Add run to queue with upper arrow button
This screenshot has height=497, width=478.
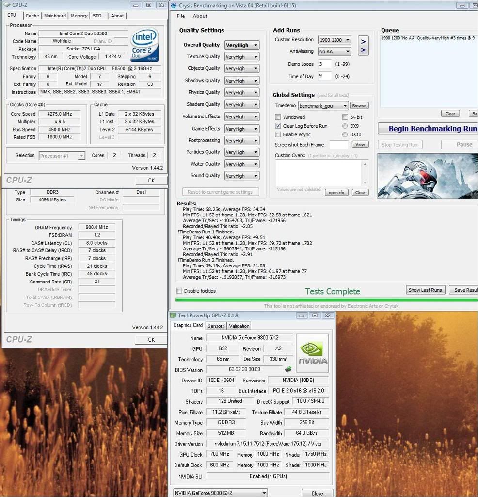coord(363,42)
